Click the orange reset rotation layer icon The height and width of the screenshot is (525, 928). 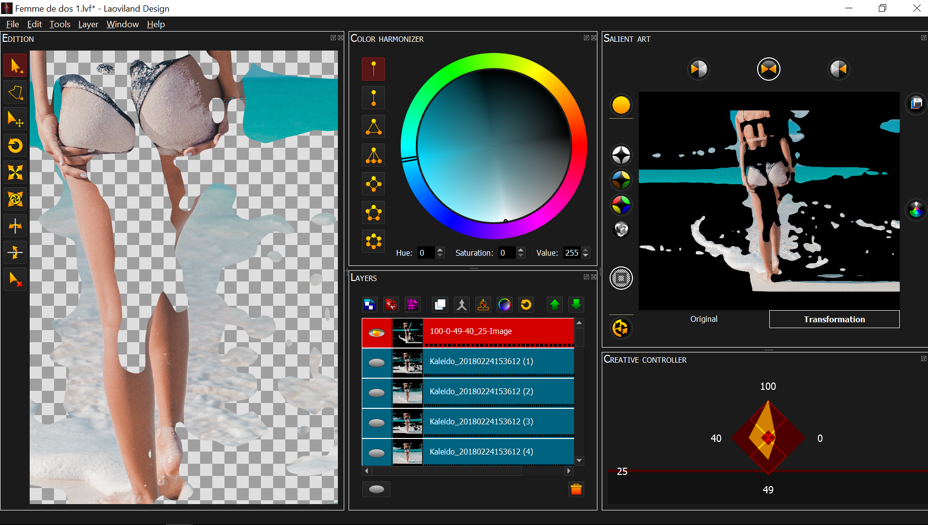pyautogui.click(x=526, y=305)
